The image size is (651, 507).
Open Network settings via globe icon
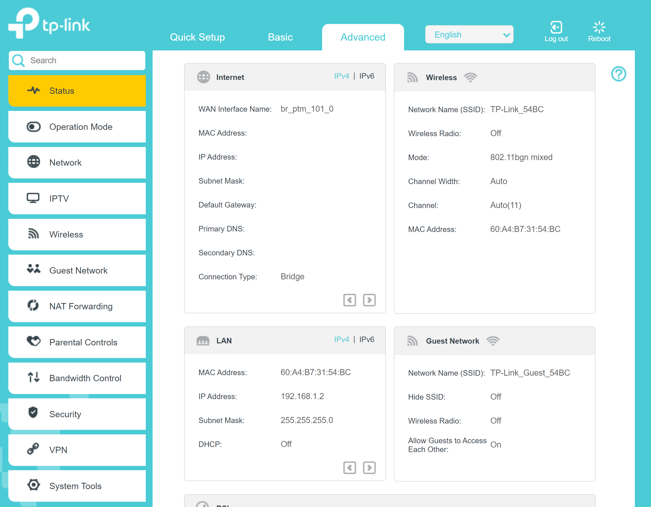(33, 162)
